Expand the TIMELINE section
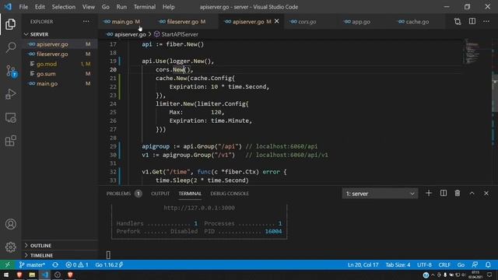This screenshot has width=498, height=280. point(60,255)
